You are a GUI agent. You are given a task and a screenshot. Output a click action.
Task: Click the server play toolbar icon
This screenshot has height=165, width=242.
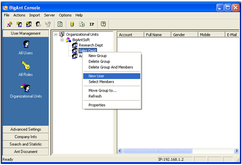tap(82, 24)
